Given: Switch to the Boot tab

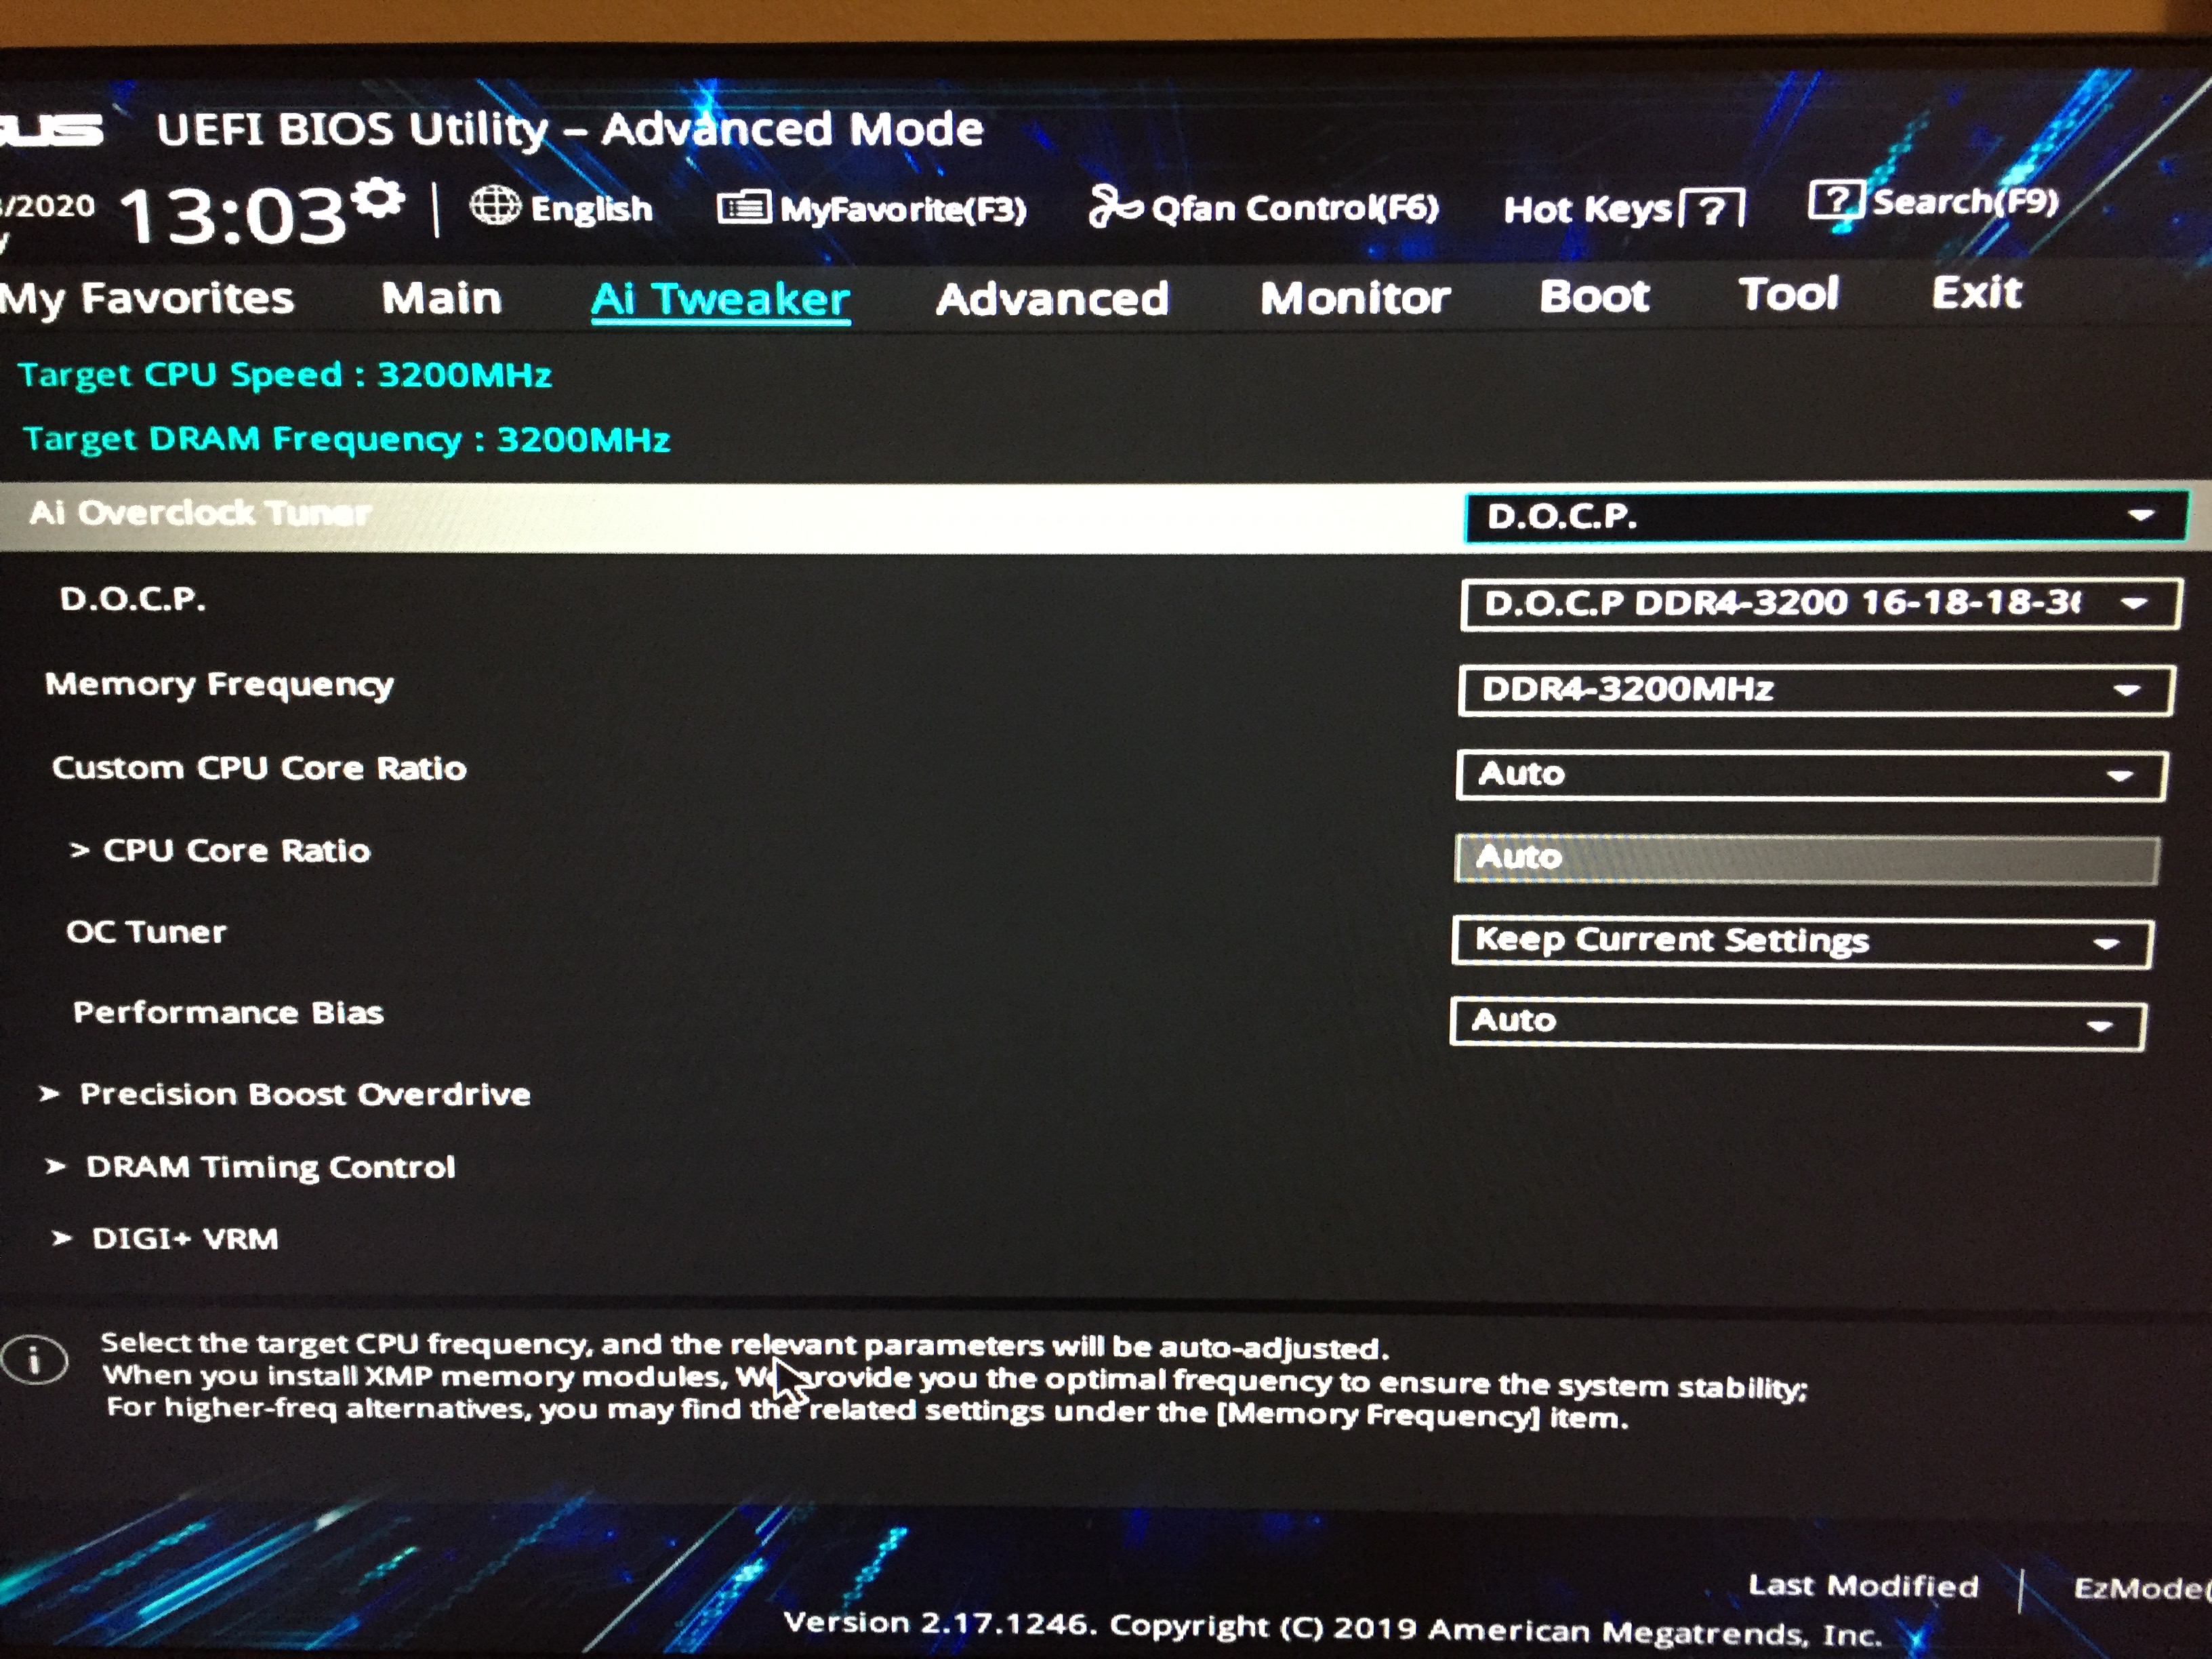Looking at the screenshot, I should [x=1594, y=296].
